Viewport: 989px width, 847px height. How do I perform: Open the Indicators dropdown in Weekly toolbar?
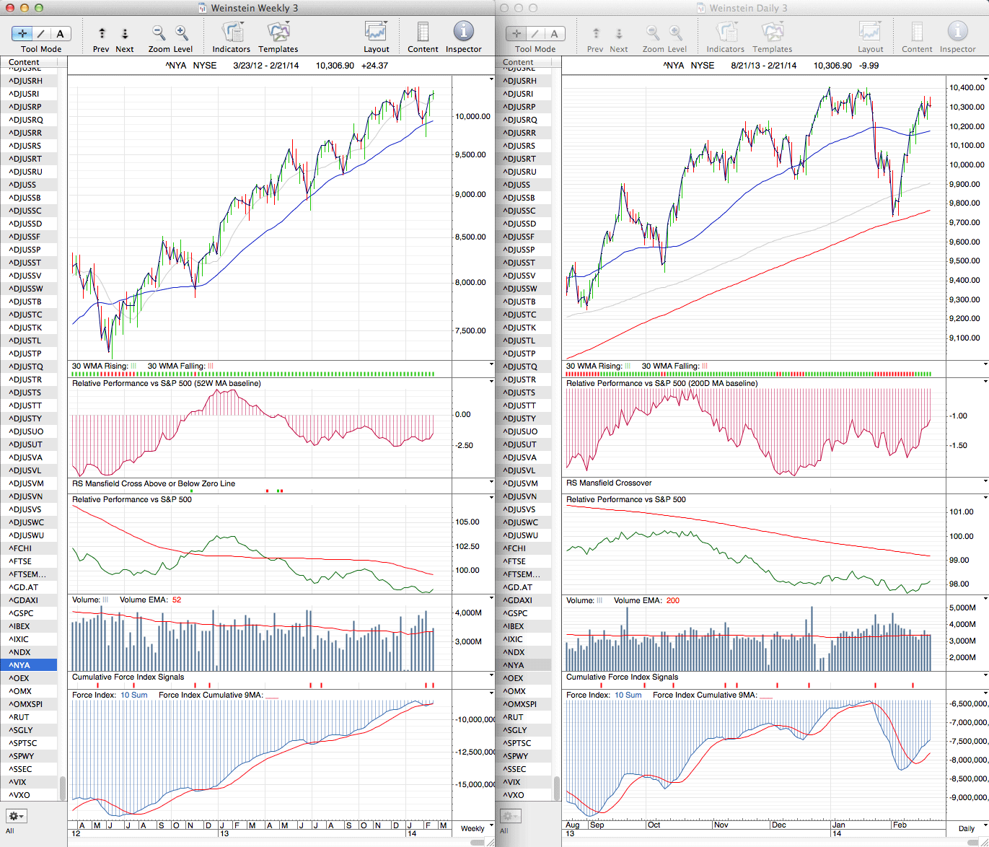coord(232,32)
